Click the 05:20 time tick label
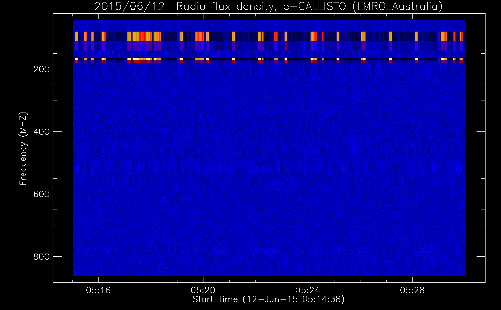 (203, 290)
